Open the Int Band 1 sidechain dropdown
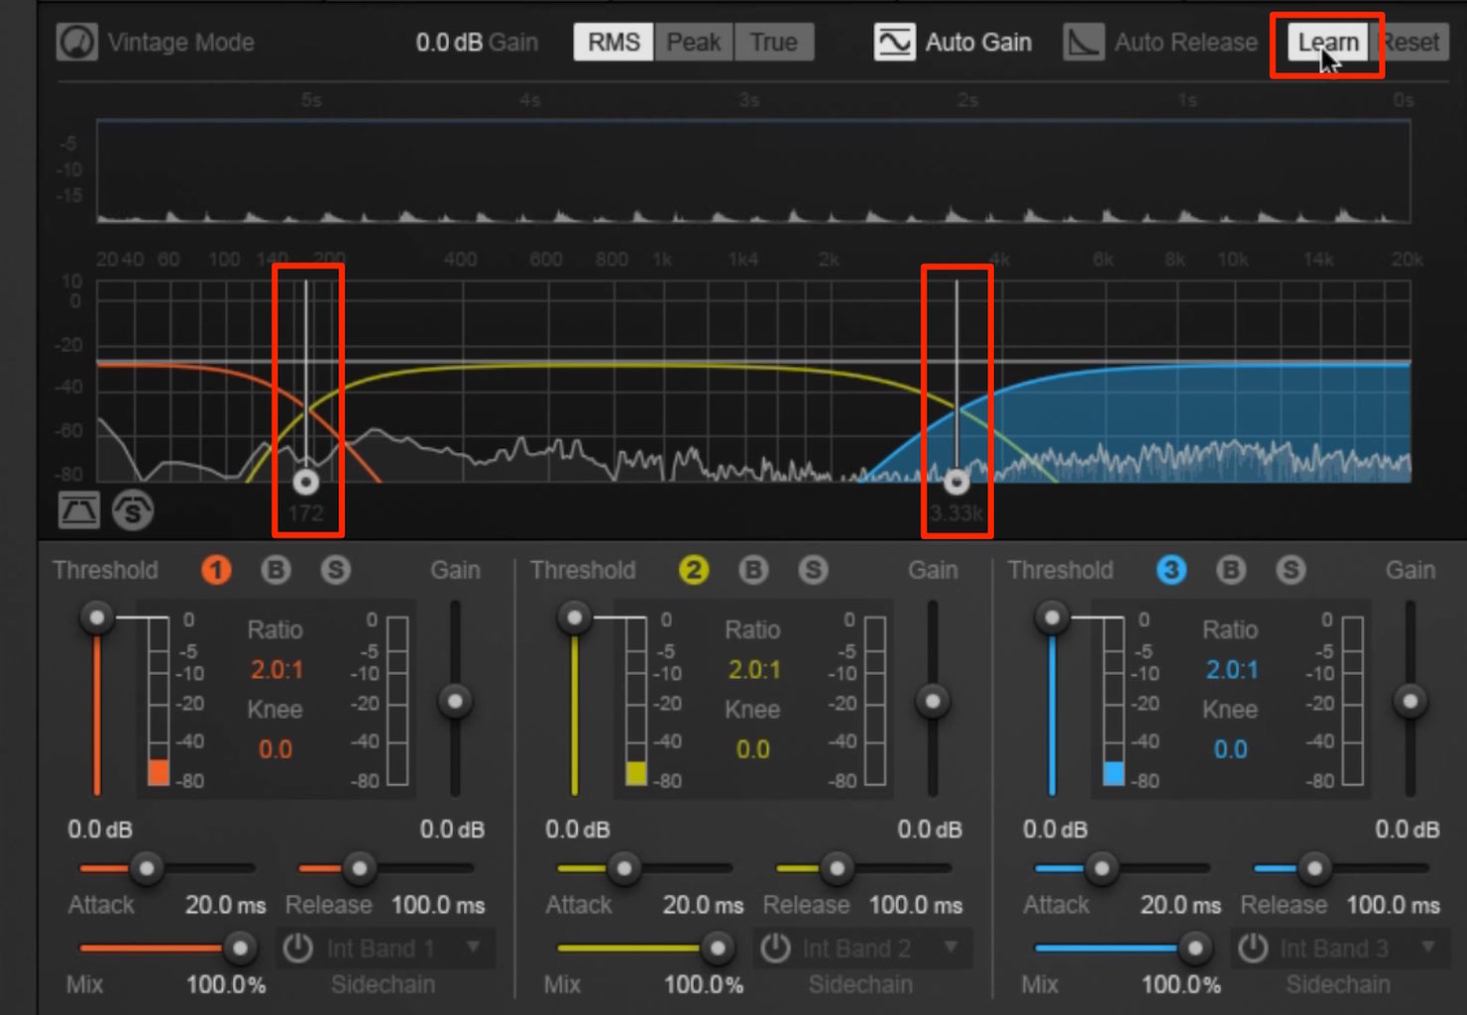1467x1015 pixels. tap(403, 949)
